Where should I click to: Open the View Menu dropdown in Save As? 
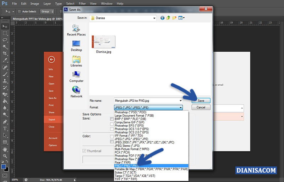pos(181,18)
